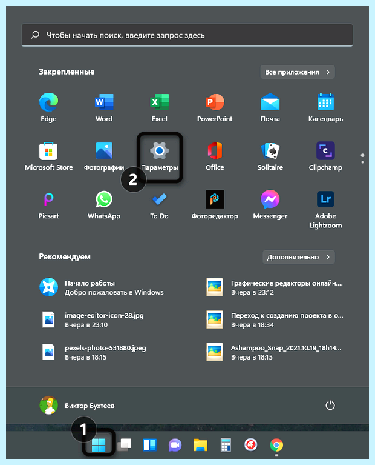Viewport: 375px width, 465px height.
Task: Open Teams Chat on the taskbar
Action: coord(175,445)
